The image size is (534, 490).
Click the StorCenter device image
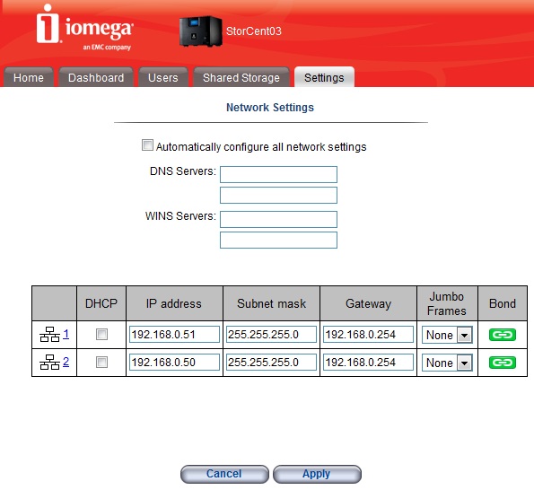pos(201,31)
